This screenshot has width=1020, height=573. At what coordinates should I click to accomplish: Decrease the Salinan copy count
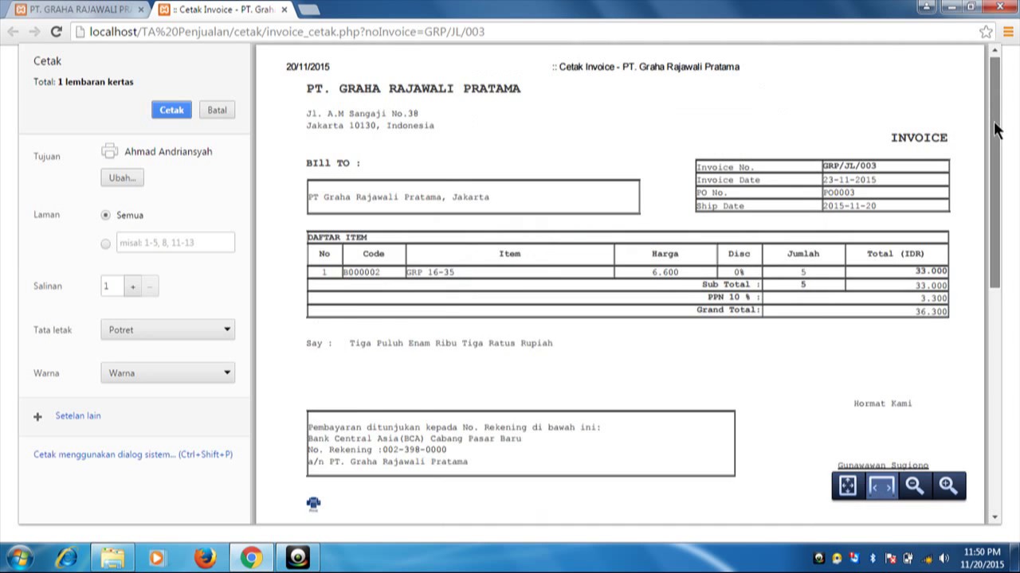pos(150,286)
